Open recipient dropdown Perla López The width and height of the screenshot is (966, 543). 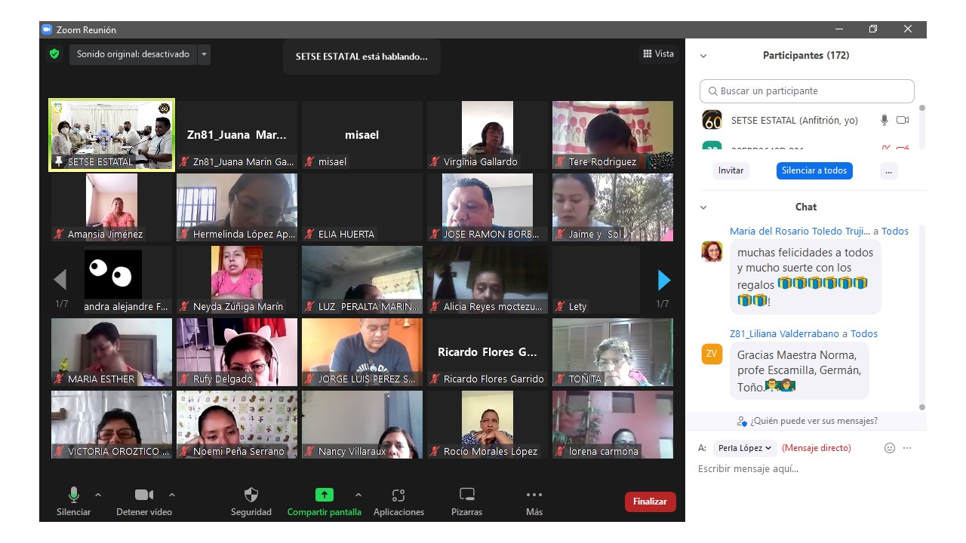(745, 448)
